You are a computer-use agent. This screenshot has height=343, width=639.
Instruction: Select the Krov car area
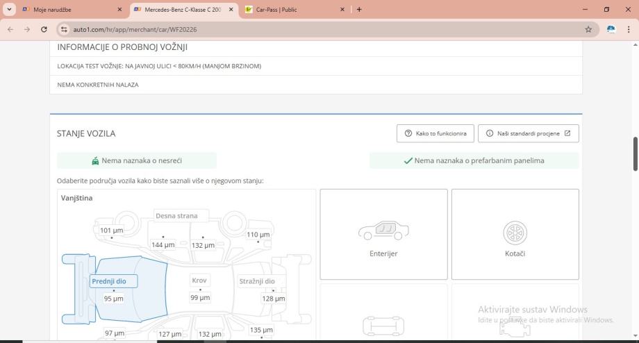click(199, 281)
